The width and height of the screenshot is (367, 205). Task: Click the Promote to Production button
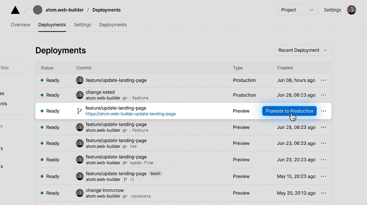(x=289, y=111)
